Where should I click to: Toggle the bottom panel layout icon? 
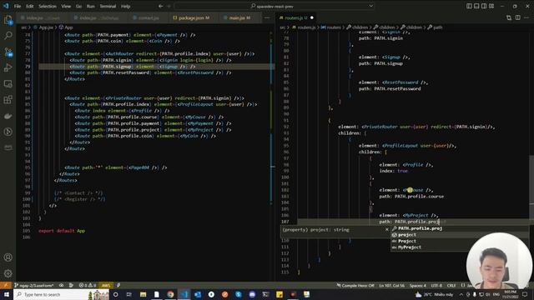(476, 6)
